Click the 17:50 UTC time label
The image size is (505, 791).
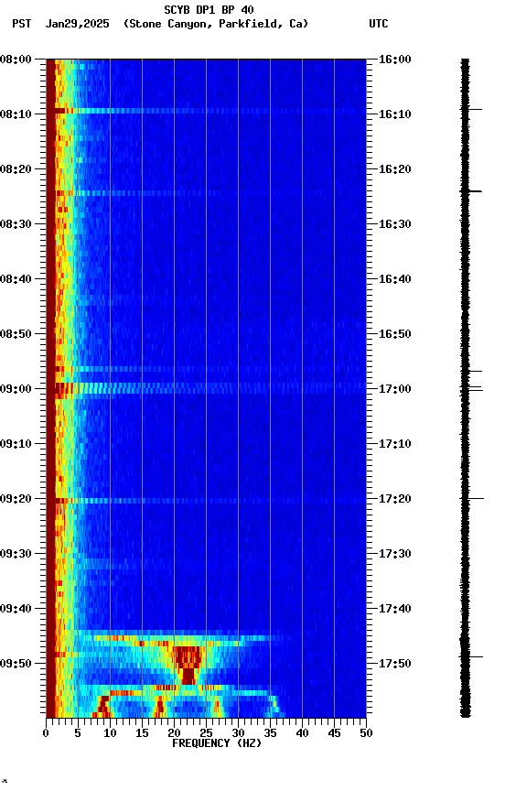click(394, 664)
